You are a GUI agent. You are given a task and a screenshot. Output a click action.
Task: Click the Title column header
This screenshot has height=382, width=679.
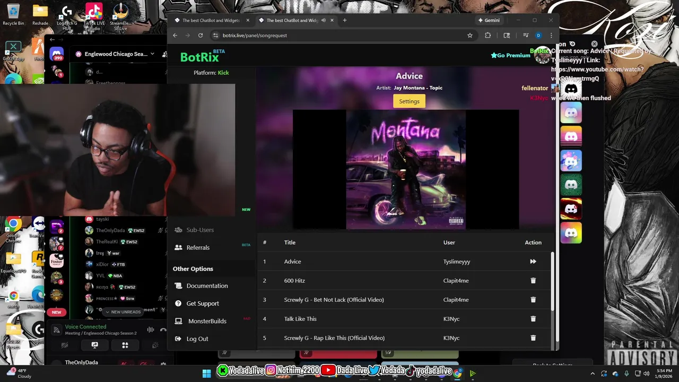(290, 242)
